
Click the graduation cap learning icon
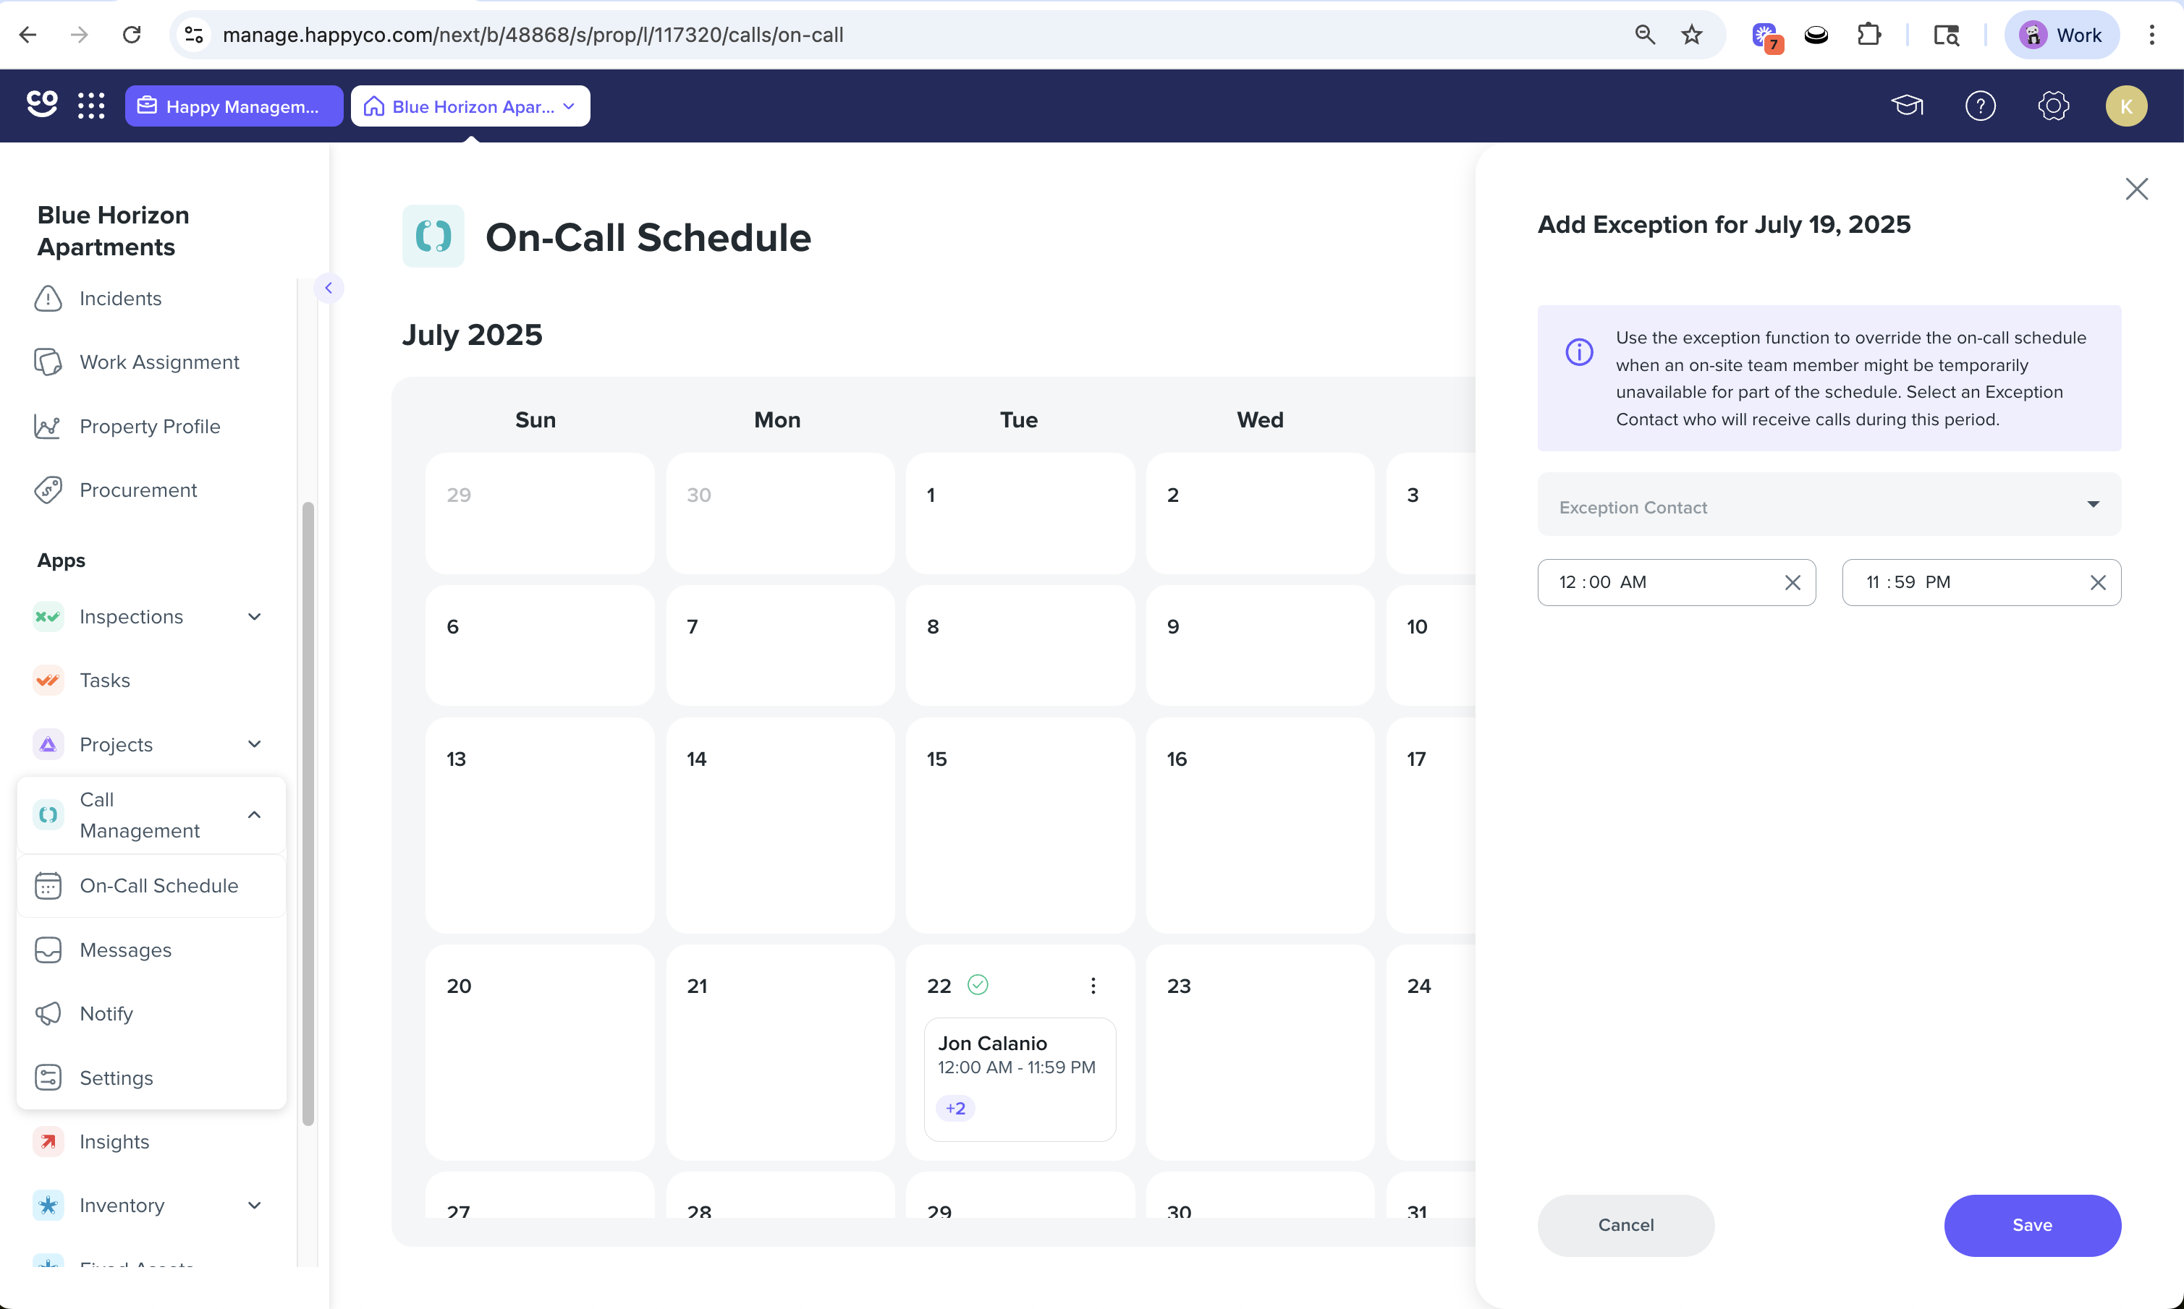[1907, 106]
